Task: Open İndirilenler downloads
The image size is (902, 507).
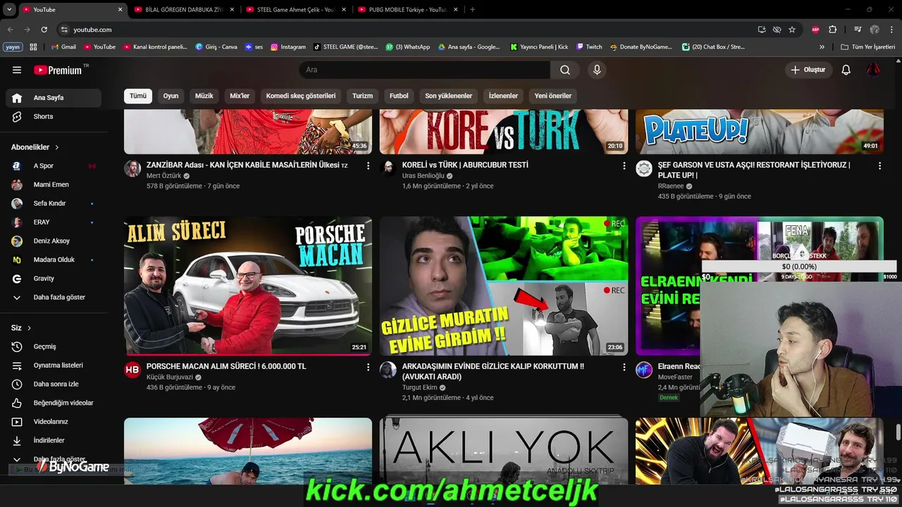Action: tap(54, 440)
